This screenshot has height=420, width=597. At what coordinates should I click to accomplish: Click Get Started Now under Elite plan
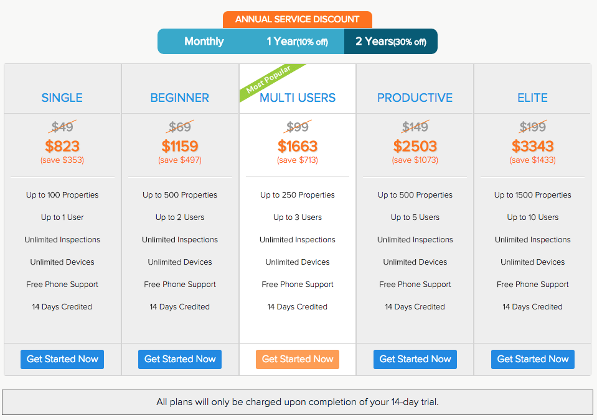pyautogui.click(x=533, y=359)
